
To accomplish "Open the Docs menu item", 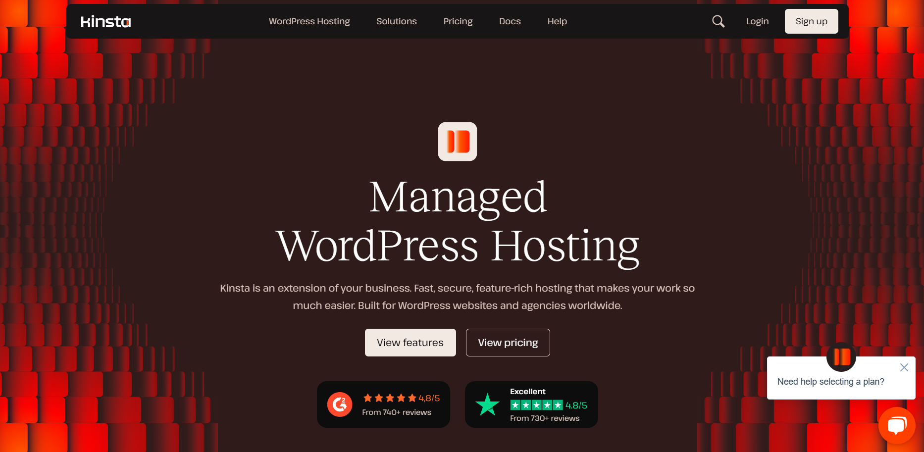I will pyautogui.click(x=510, y=21).
